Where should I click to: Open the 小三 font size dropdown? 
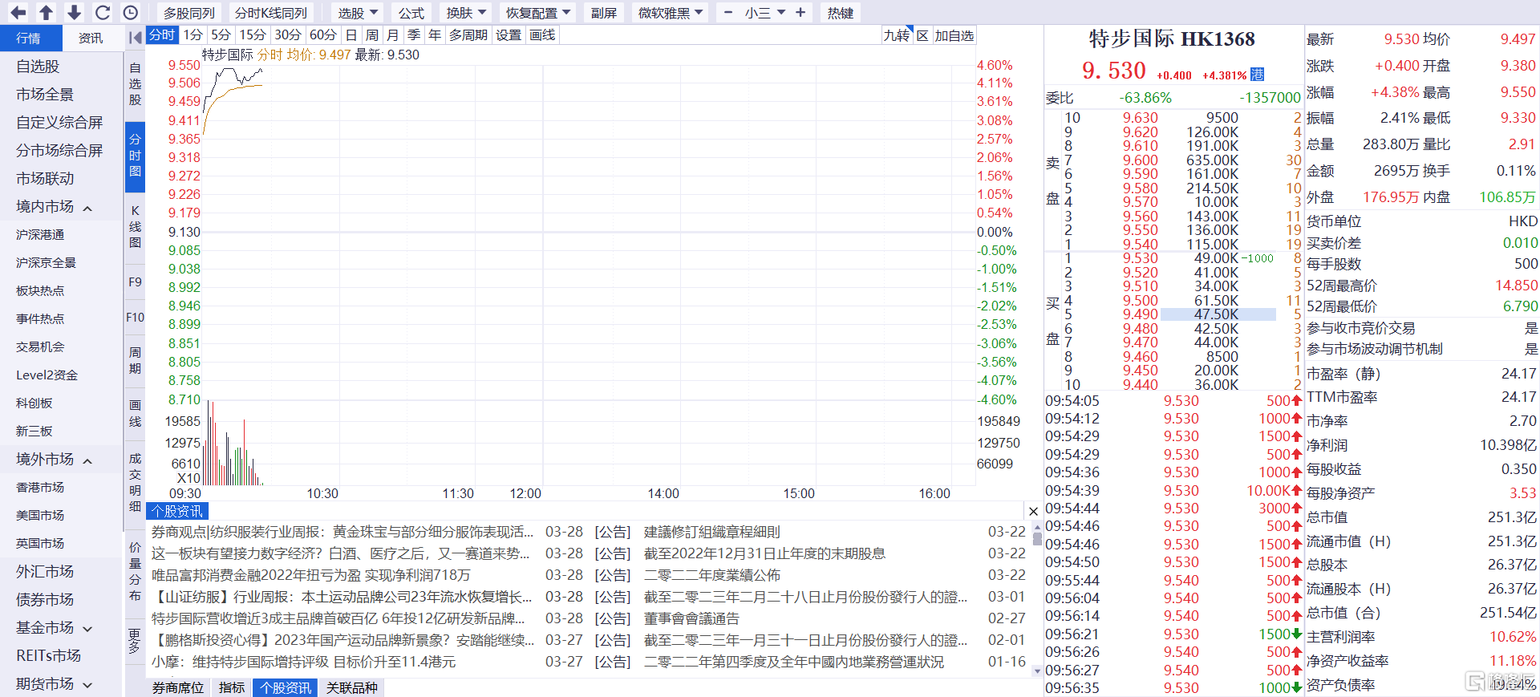[764, 13]
